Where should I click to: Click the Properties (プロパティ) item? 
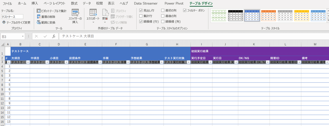(x=119, y=11)
